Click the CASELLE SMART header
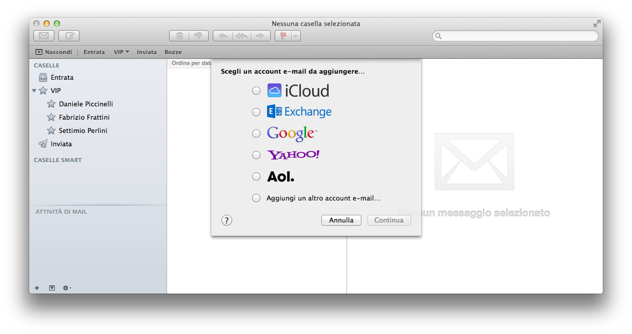 [58, 160]
